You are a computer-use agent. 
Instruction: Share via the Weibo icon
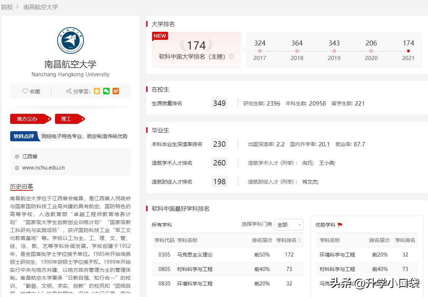click(115, 91)
